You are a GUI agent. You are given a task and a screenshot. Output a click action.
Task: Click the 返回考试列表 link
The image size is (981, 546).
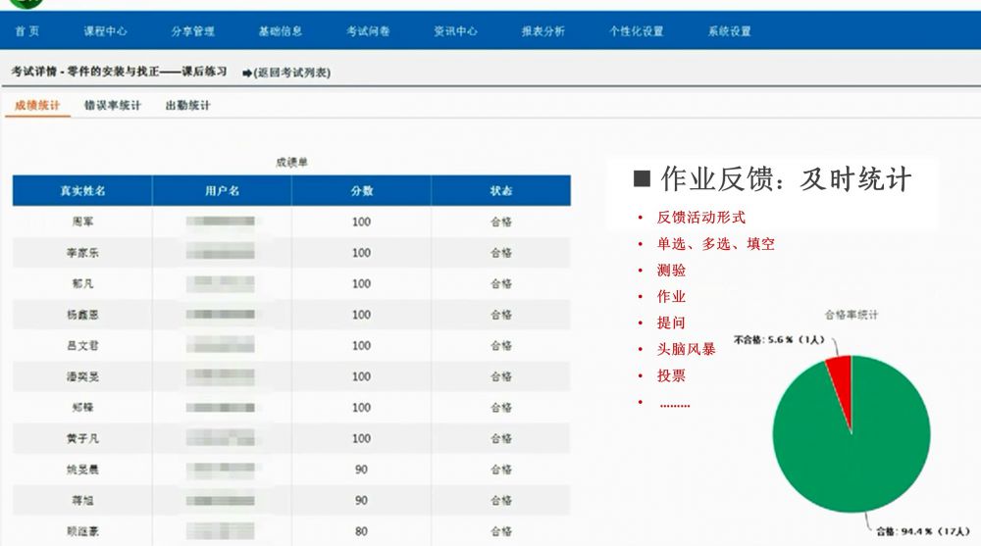[x=293, y=73]
